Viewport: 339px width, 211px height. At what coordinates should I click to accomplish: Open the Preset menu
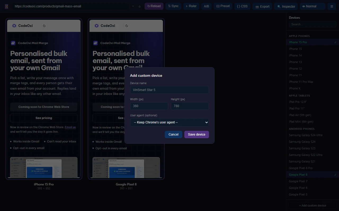point(223,6)
